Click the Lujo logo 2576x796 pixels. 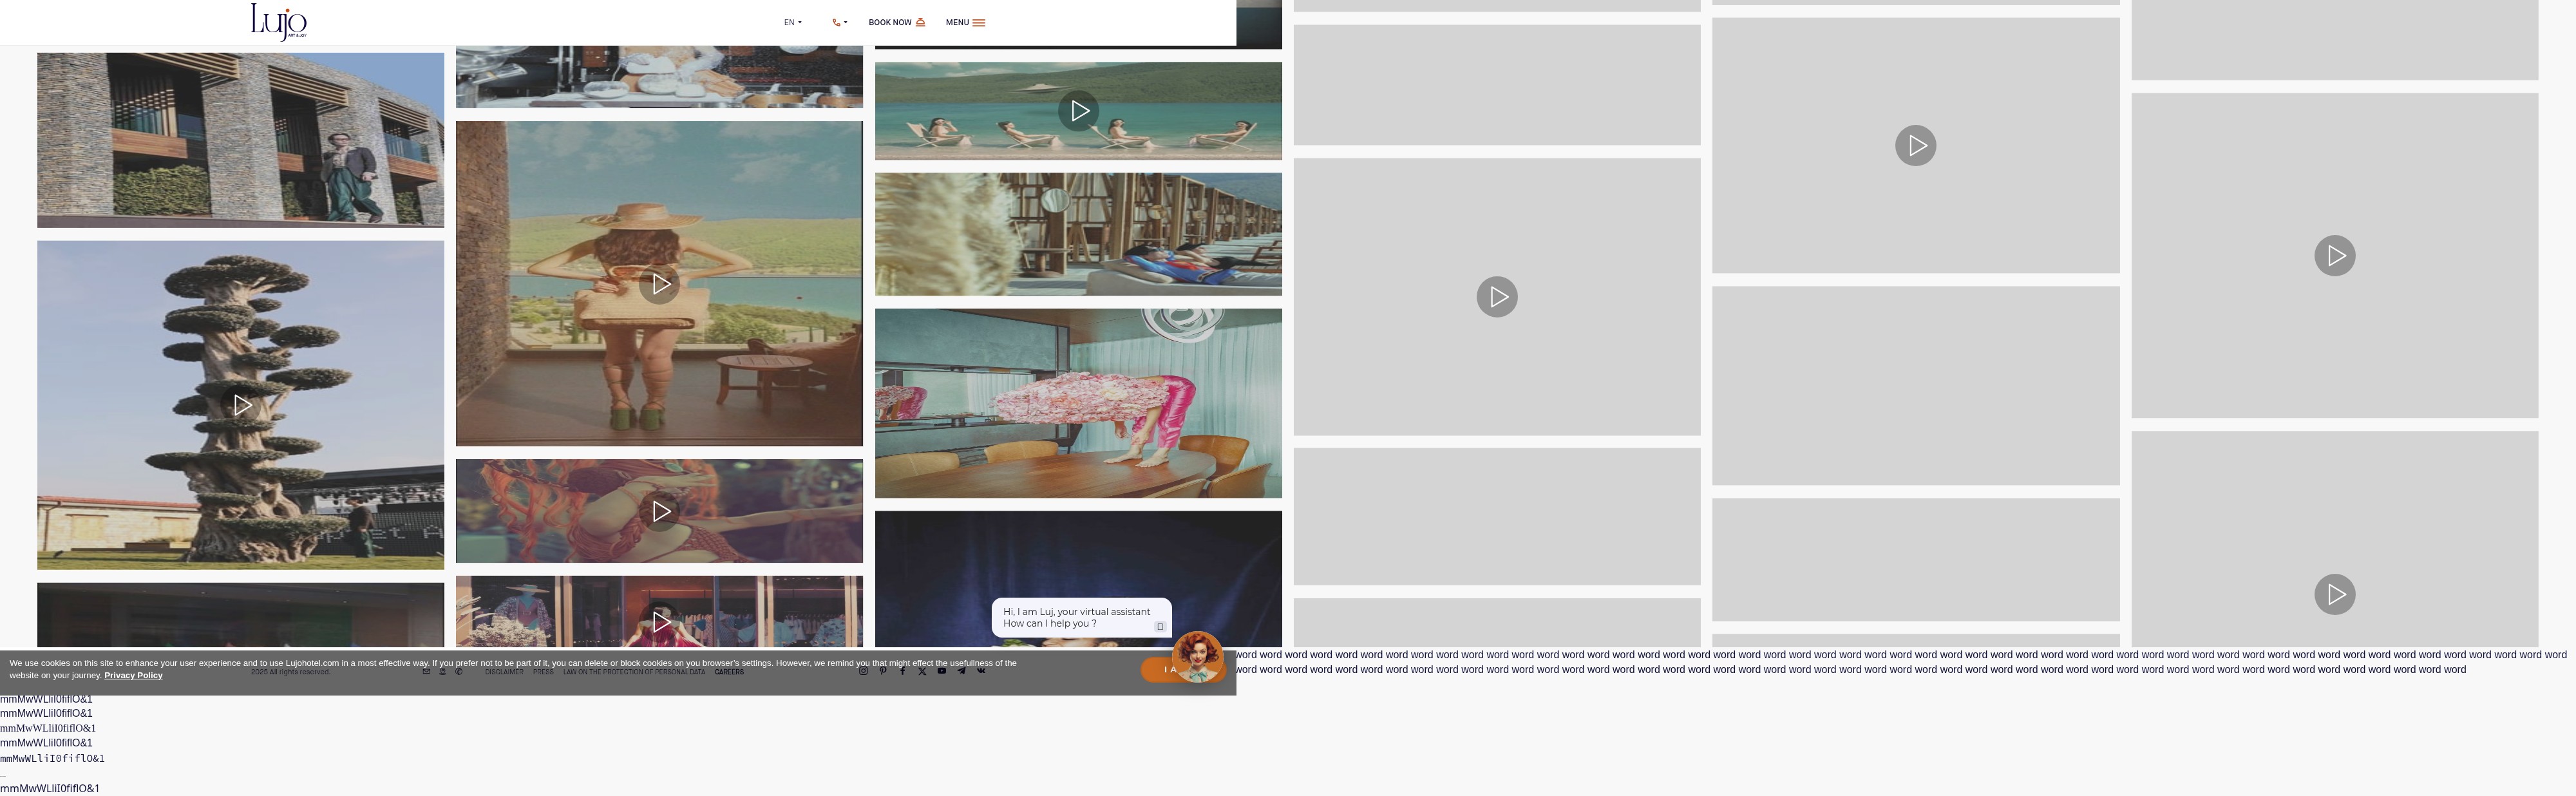[278, 21]
